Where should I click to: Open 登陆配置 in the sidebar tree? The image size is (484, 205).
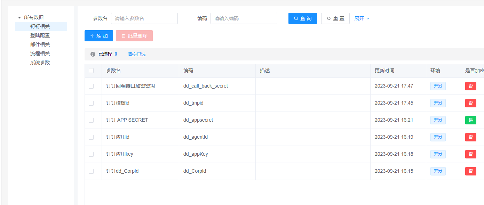pos(40,35)
